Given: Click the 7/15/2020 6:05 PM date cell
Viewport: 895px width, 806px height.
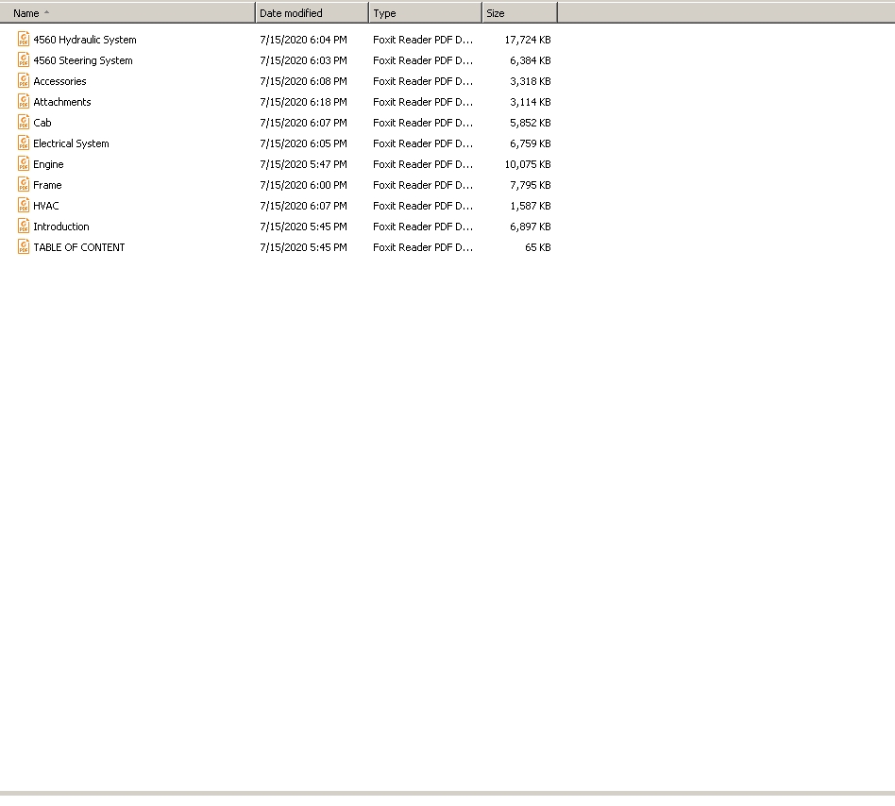Looking at the screenshot, I should 303,143.
